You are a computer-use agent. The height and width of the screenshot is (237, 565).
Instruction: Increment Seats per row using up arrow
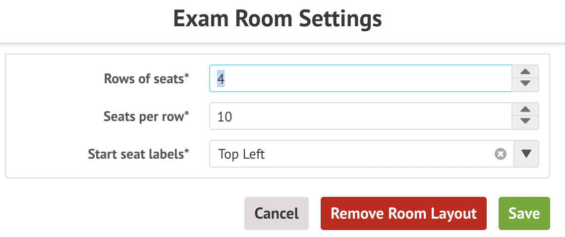pos(526,110)
